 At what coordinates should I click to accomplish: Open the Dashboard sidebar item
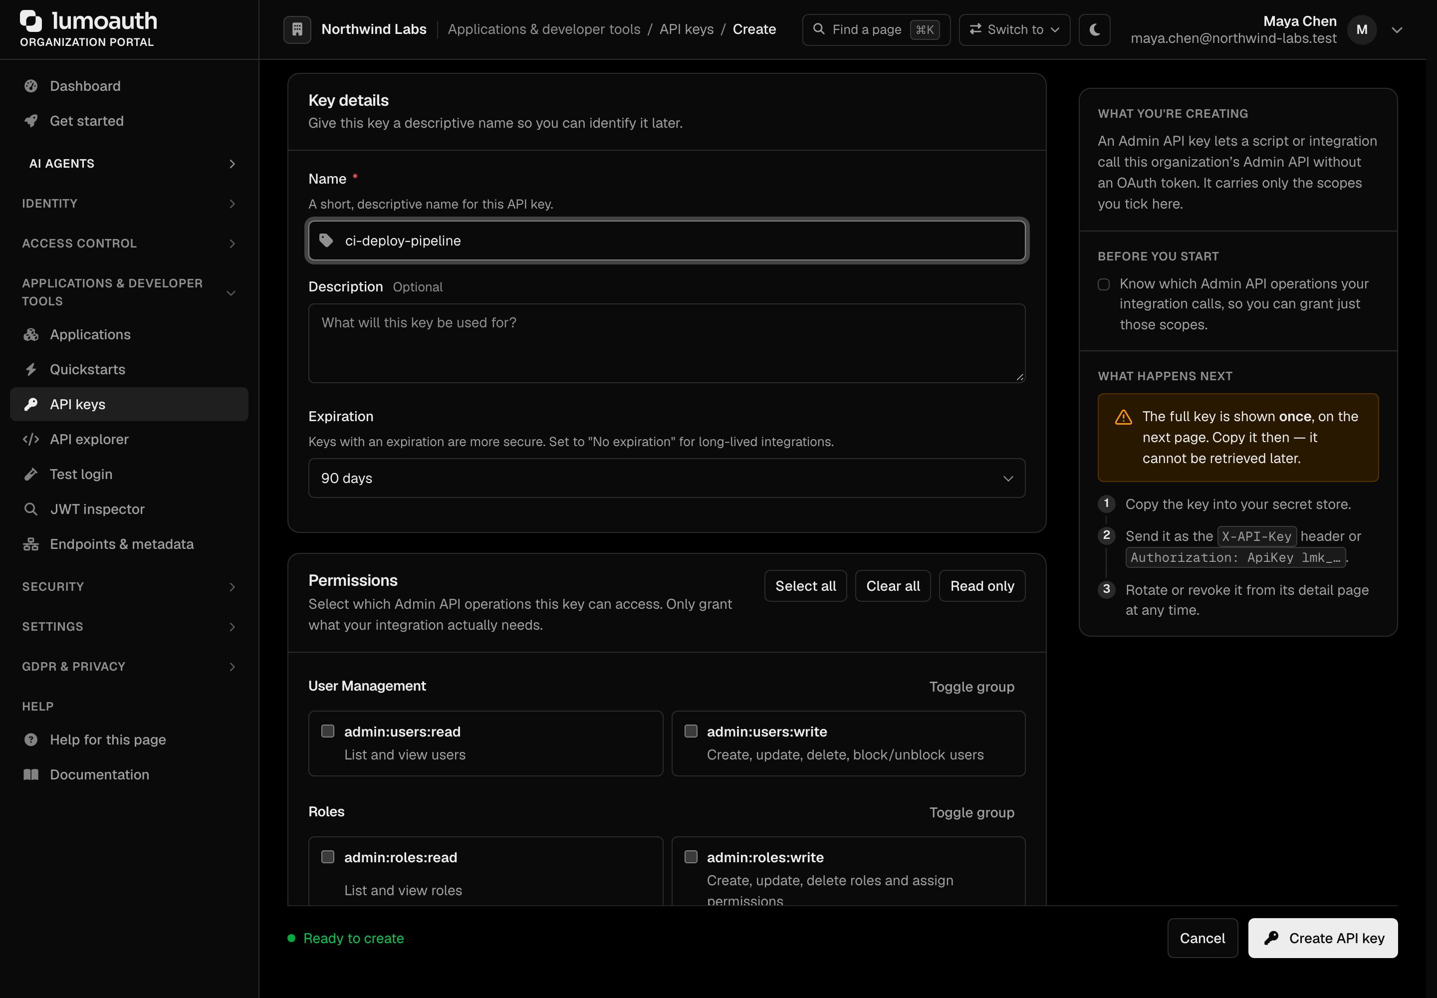click(x=129, y=86)
